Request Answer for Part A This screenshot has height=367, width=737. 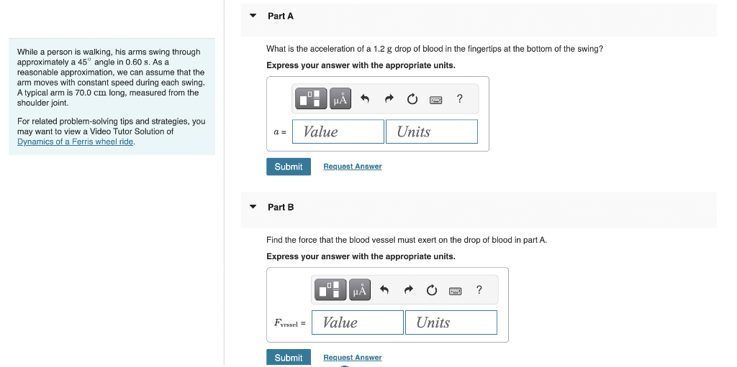tap(353, 166)
